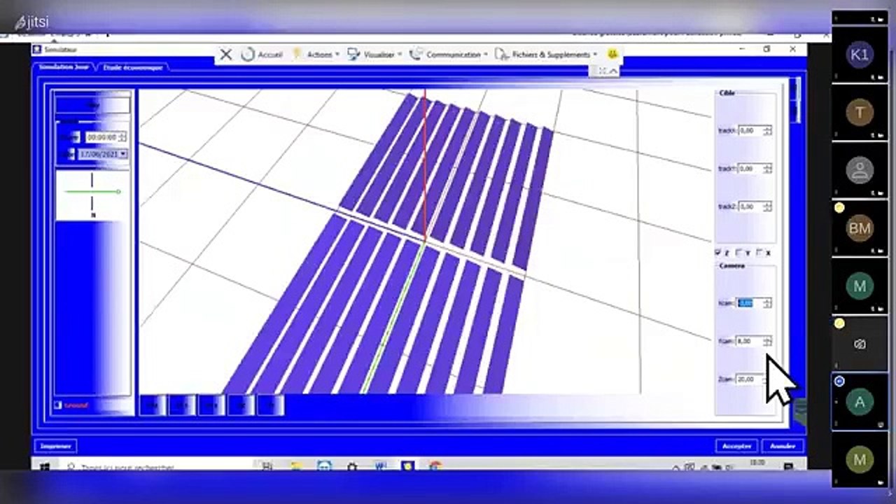Image resolution: width=896 pixels, height=504 pixels.
Task: Switch to the Etude économique tab
Action: click(x=132, y=67)
